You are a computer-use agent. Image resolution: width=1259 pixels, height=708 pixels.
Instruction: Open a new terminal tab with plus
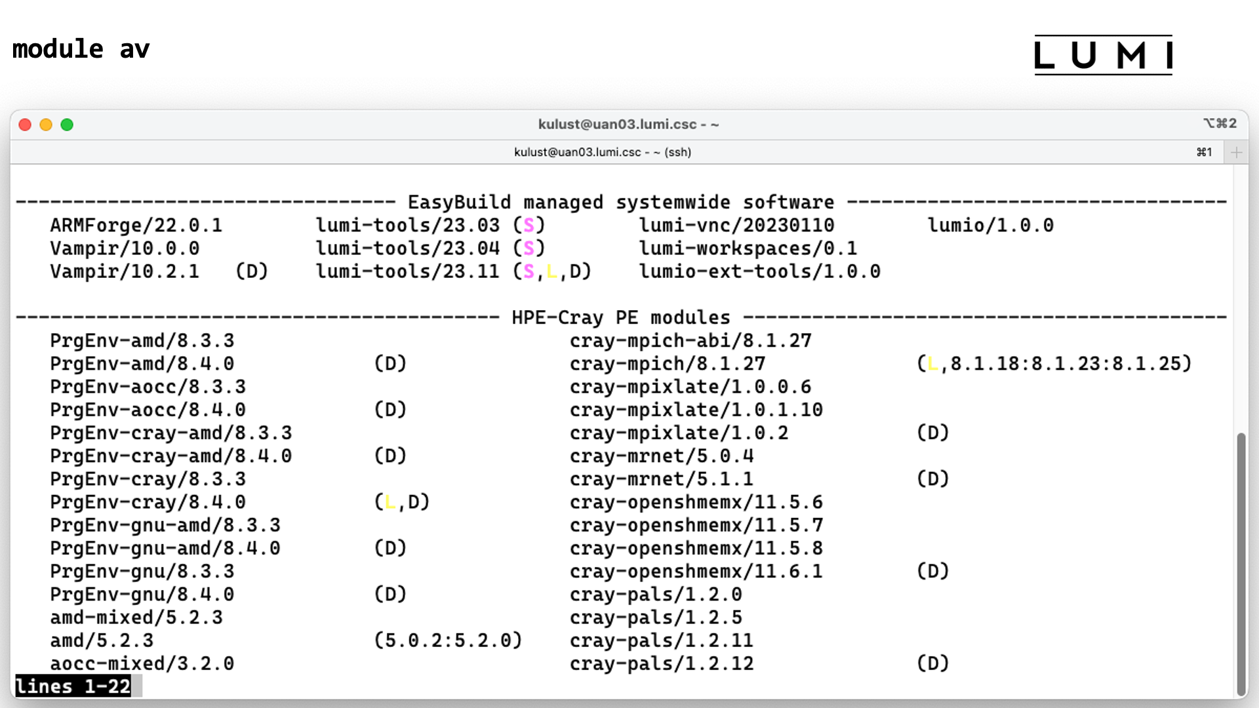coord(1236,152)
